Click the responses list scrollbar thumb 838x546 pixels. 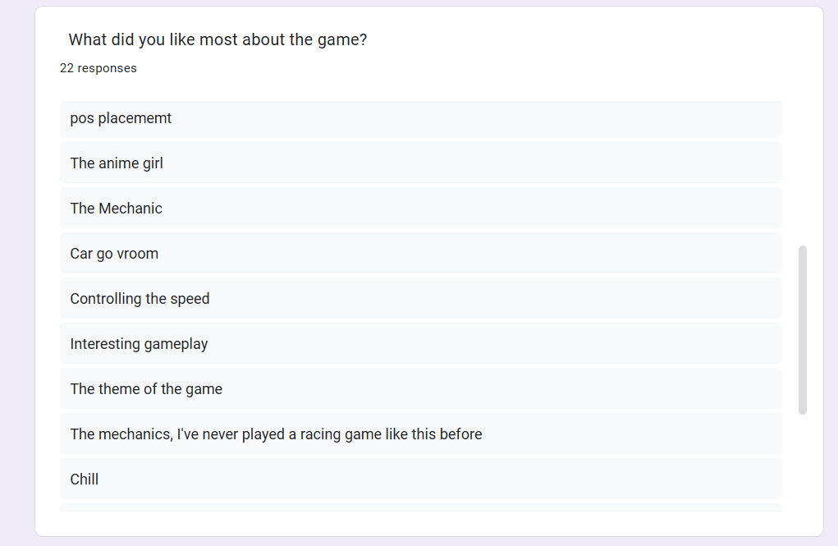click(x=803, y=328)
